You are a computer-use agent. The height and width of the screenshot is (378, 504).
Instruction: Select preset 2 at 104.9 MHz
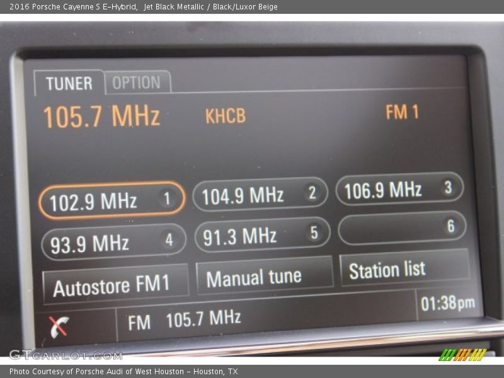260,194
